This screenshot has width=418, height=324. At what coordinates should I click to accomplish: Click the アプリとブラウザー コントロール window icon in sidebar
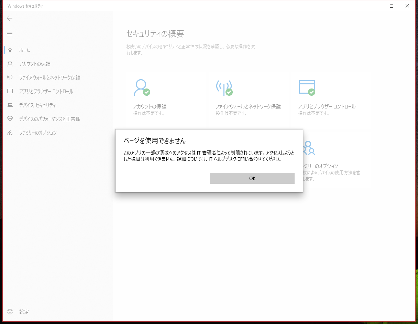(10, 91)
